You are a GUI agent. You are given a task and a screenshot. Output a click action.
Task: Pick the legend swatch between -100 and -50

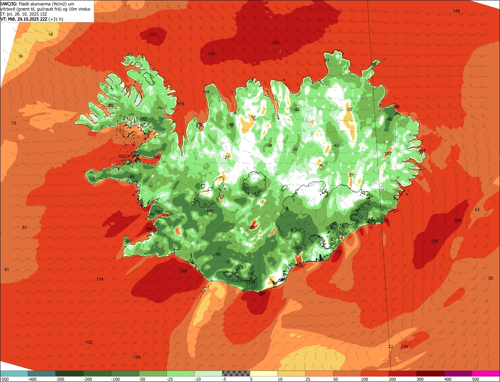pos(125,373)
